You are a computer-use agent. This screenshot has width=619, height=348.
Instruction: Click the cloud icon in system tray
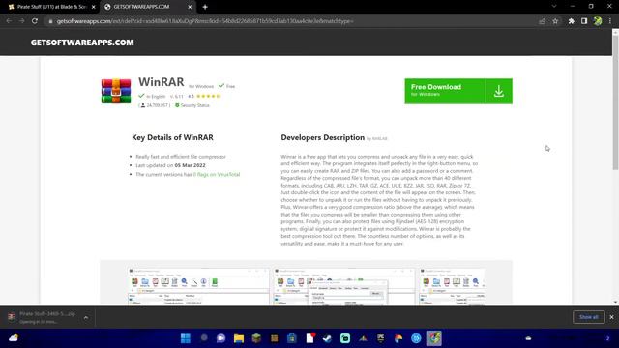pyautogui.click(x=528, y=338)
